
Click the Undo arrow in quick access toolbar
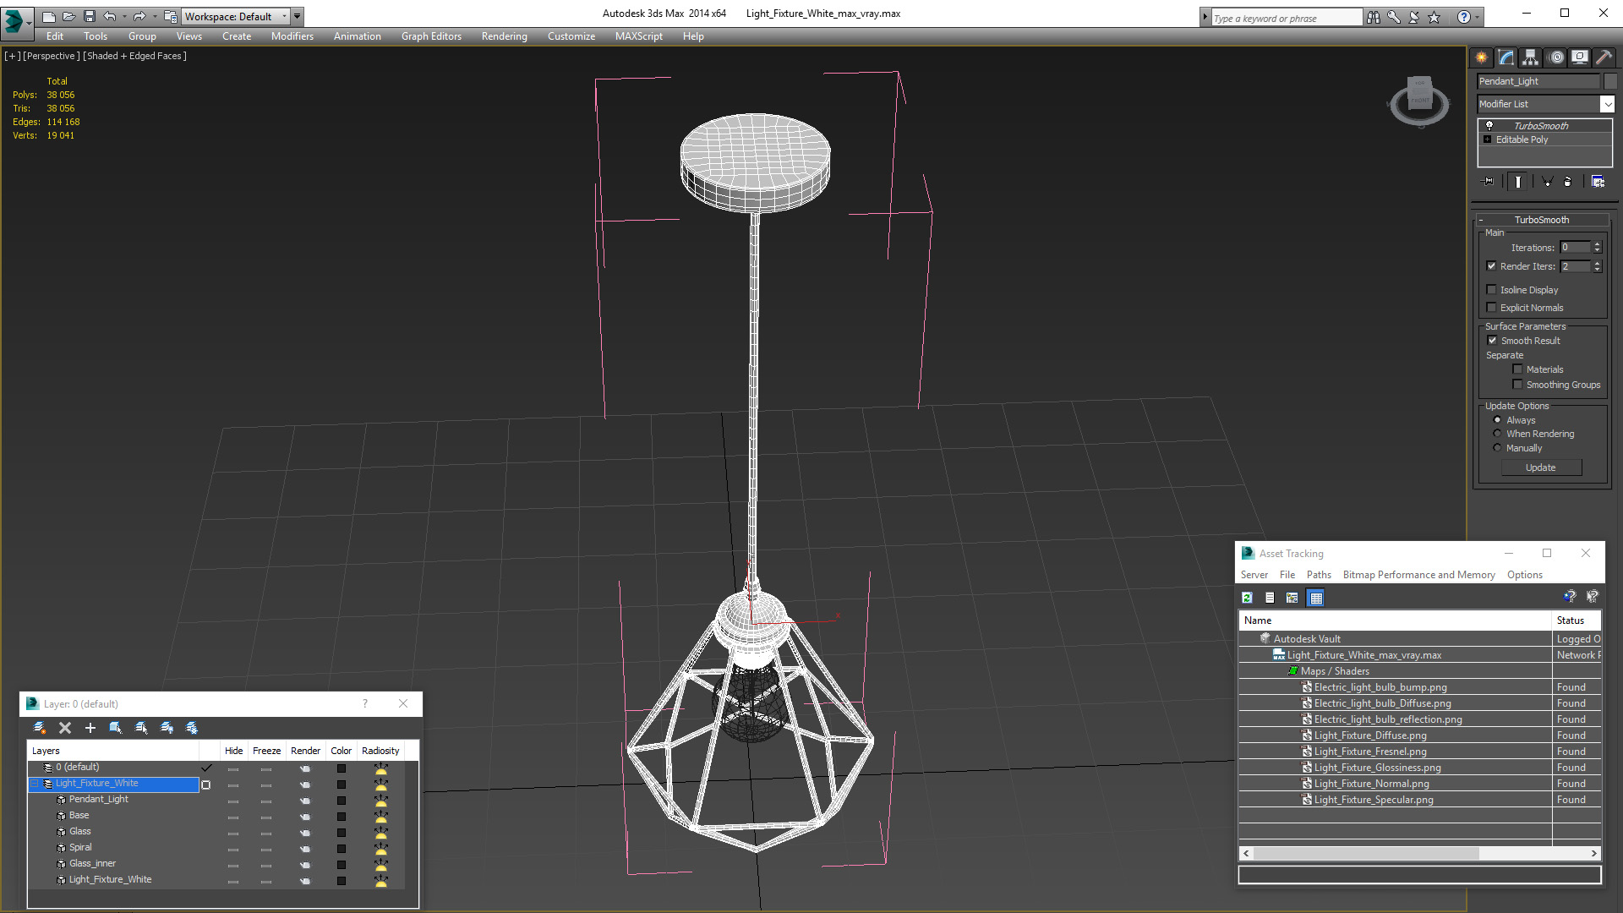(110, 16)
